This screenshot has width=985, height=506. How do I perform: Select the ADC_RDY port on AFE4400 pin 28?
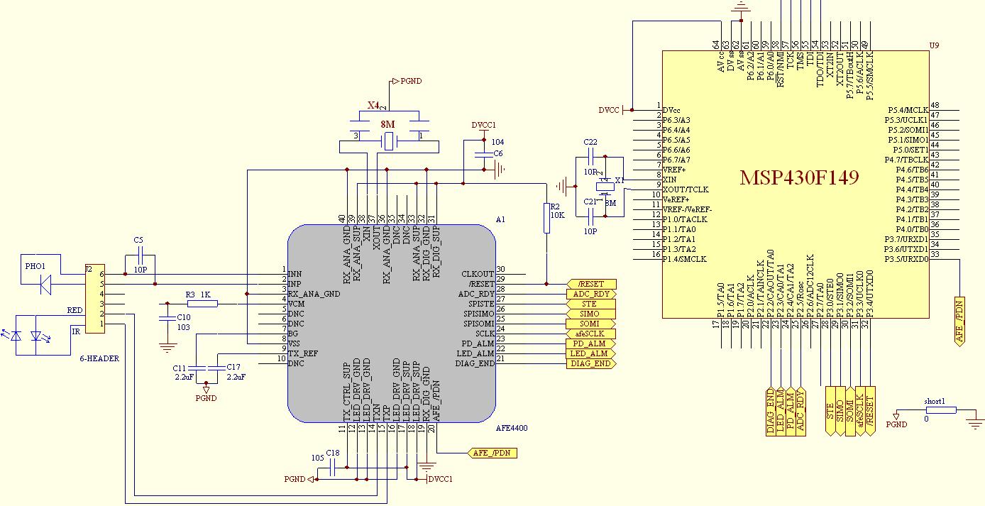590,294
